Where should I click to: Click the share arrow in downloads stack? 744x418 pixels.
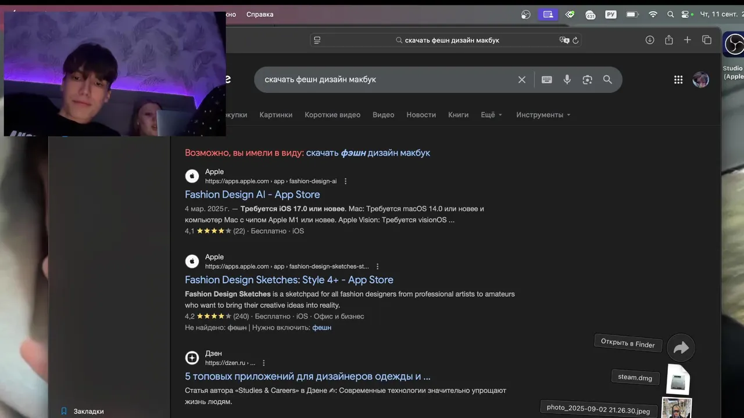pyautogui.click(x=681, y=347)
